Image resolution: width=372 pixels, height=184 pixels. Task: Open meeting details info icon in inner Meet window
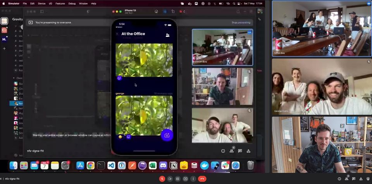coord(223,151)
